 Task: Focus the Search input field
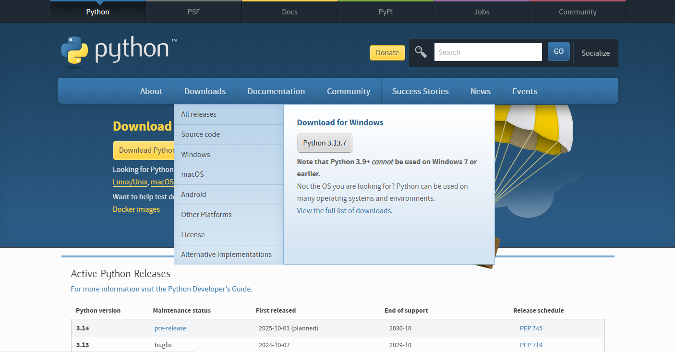click(488, 52)
